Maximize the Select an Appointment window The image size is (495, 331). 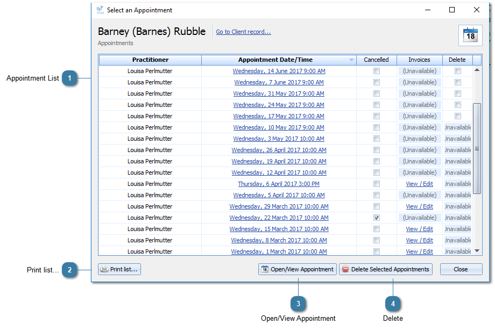click(452, 10)
